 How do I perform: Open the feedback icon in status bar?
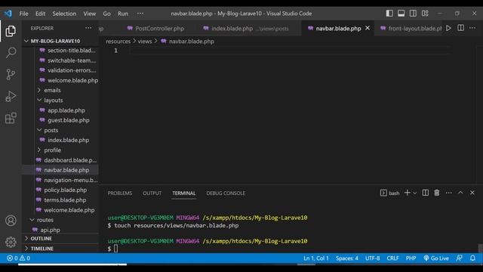tap(460, 258)
